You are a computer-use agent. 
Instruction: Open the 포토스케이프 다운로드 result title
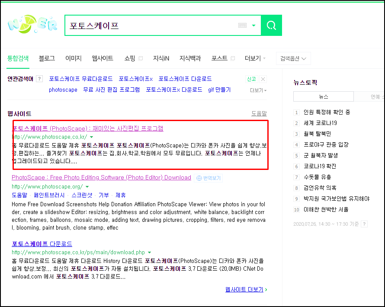click(x=42, y=244)
